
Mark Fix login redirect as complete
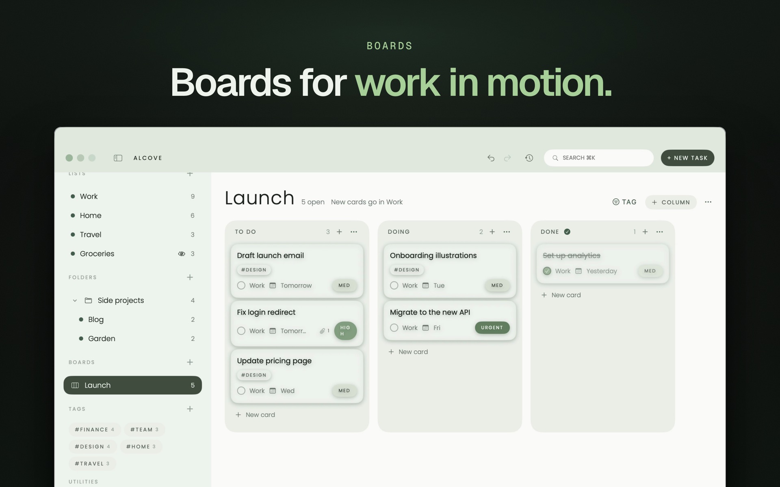(241, 331)
